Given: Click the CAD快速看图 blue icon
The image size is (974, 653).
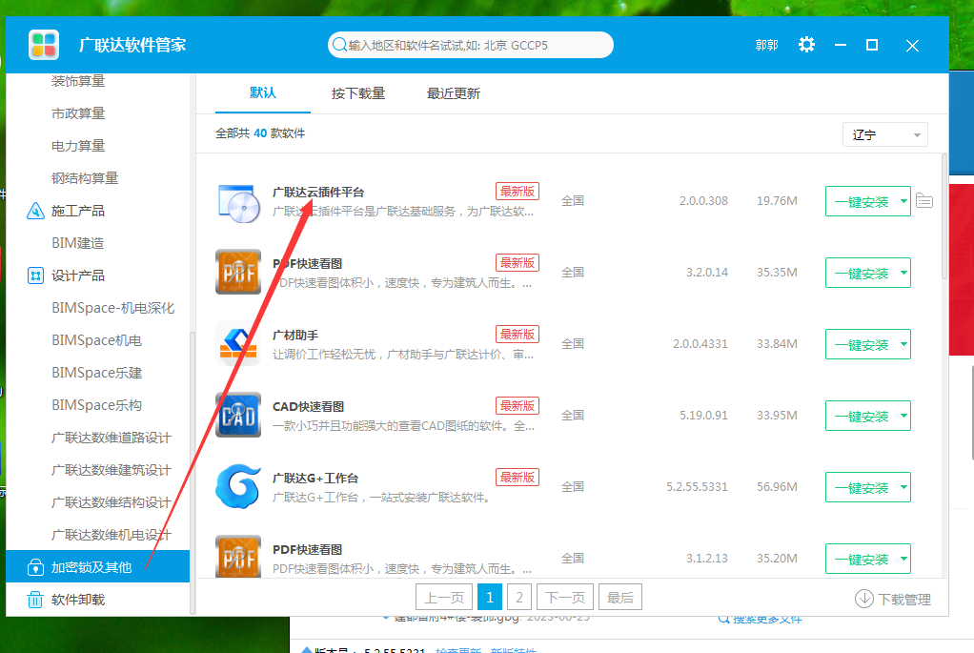Looking at the screenshot, I should click(x=238, y=415).
